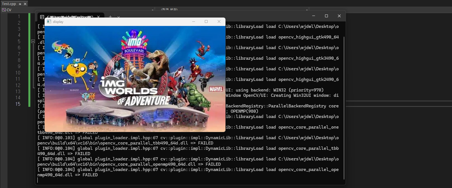Click line number 1 in the editor

pyautogui.click(x=19, y=16)
